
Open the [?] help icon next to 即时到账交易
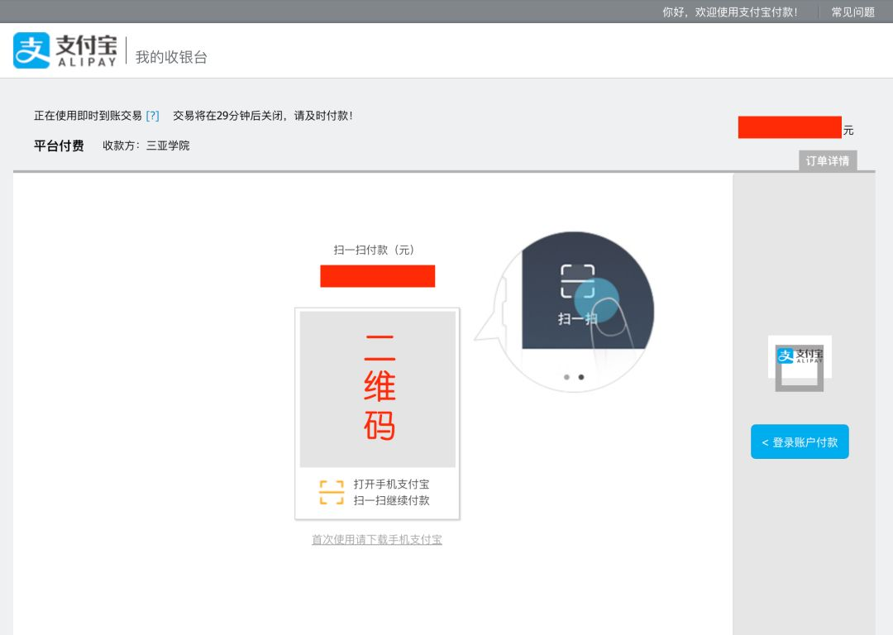coord(152,115)
